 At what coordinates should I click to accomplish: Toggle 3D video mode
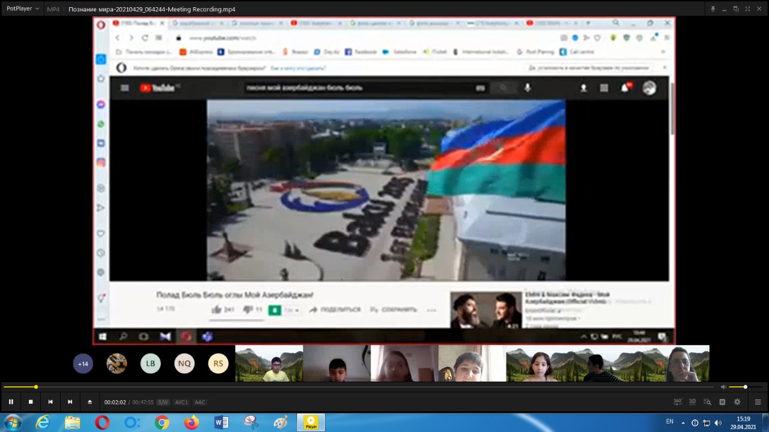(692, 402)
